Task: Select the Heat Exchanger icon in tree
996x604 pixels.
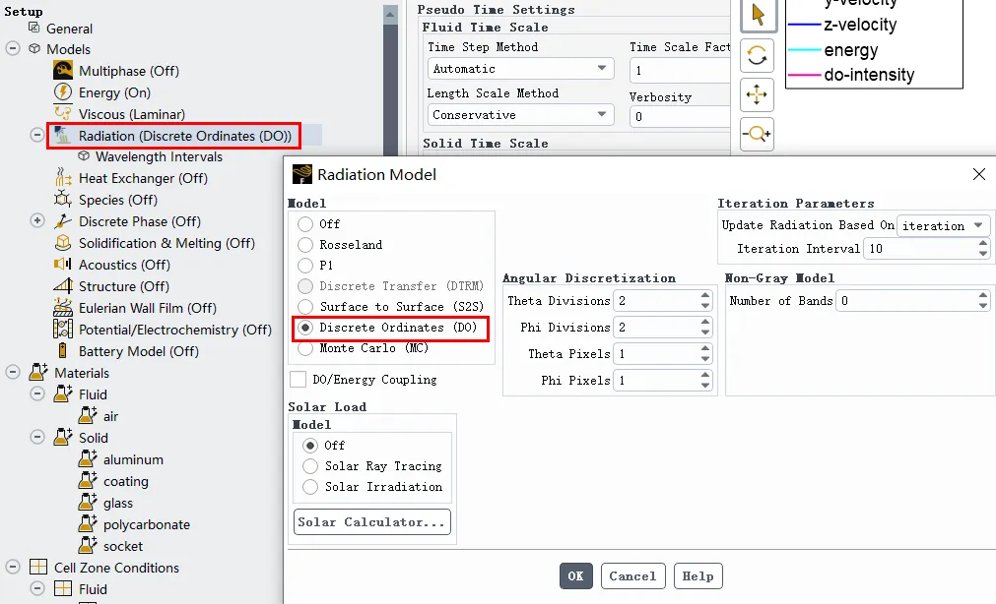Action: 63,178
